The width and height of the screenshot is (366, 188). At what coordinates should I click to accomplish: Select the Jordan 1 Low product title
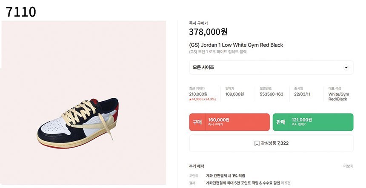tap(236, 45)
